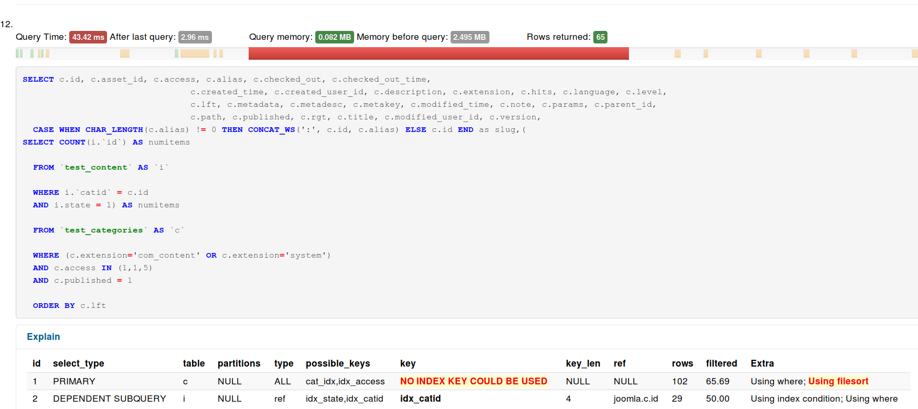The height and width of the screenshot is (409, 918).
Task: Click the 'partitions' column header
Action: click(239, 363)
